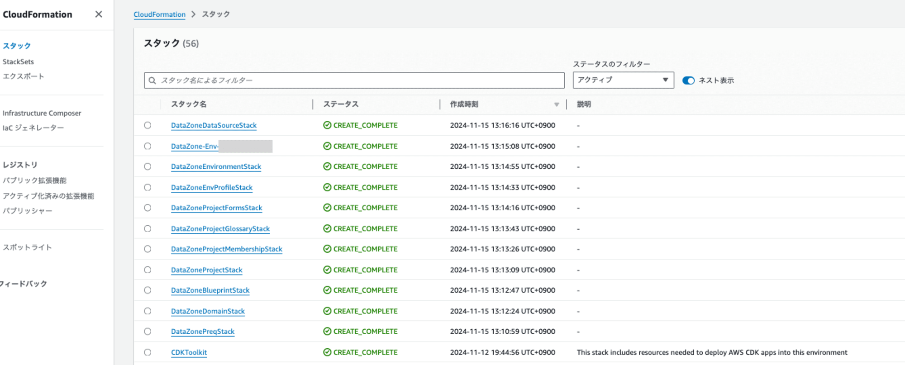Focus the スタック名によるフィルター search field
Image resolution: width=905 pixels, height=365 pixels.
point(354,81)
